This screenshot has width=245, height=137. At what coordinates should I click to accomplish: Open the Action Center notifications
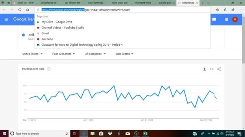(239, 134)
